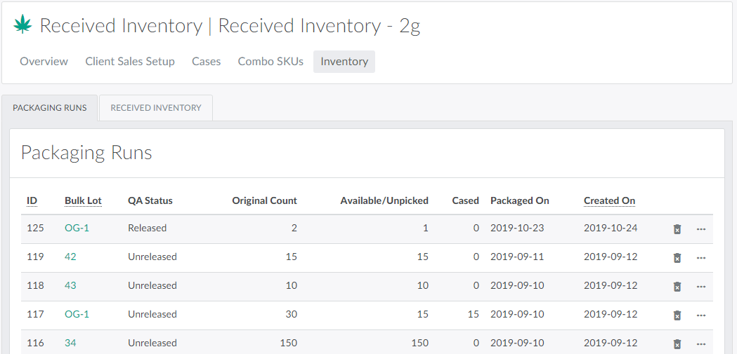Switch to the Received Inventory tab
Viewport: 737px width, 354px height.
pyautogui.click(x=156, y=108)
